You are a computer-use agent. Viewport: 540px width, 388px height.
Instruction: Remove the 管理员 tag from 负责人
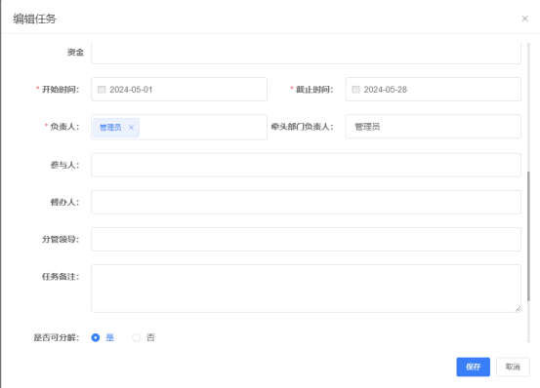click(131, 128)
